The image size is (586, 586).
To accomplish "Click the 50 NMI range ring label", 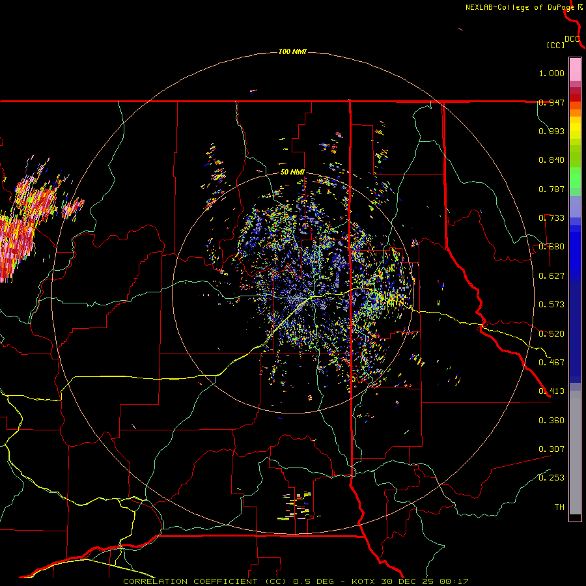I will 292,173.
